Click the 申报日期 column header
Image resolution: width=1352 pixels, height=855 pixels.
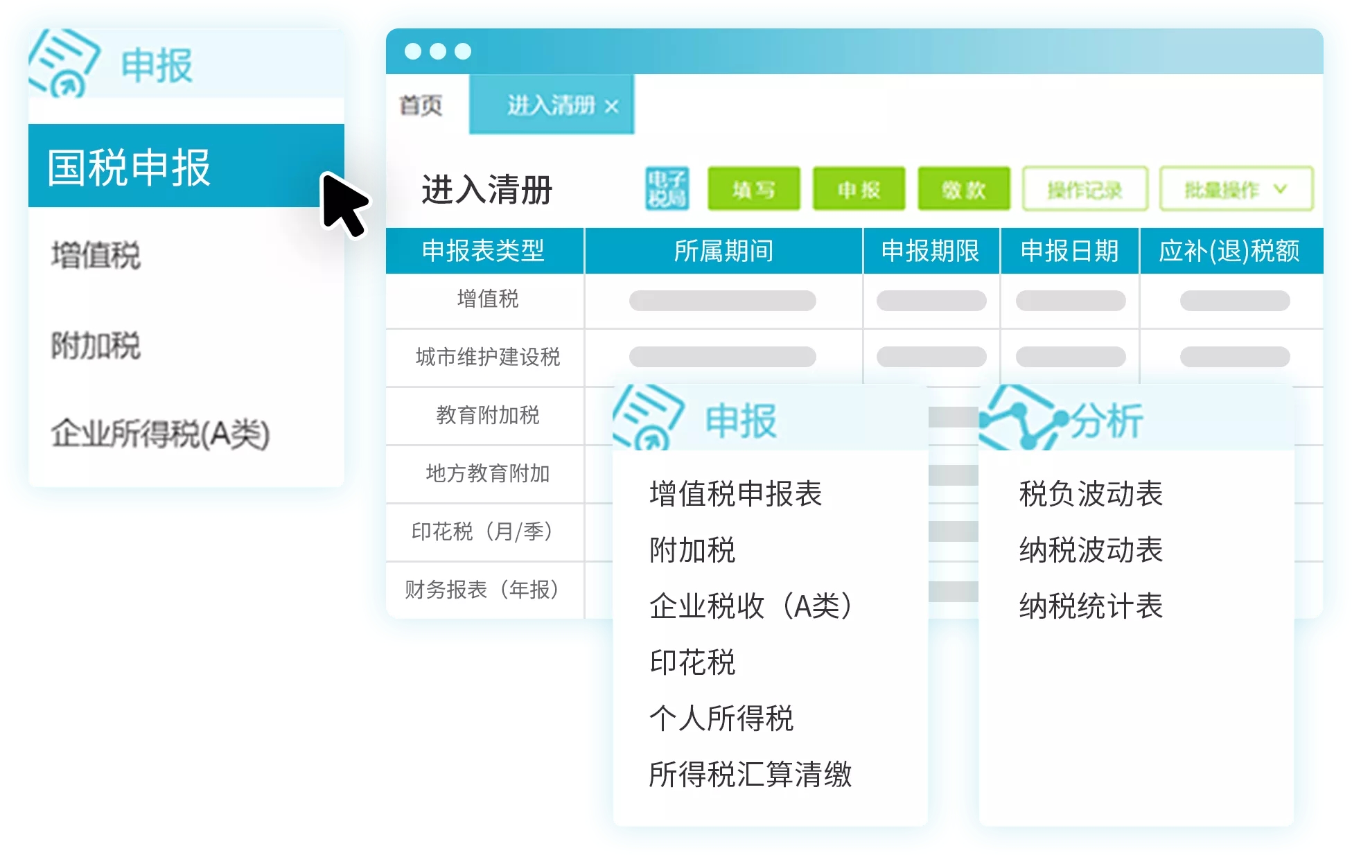[x=1069, y=251]
